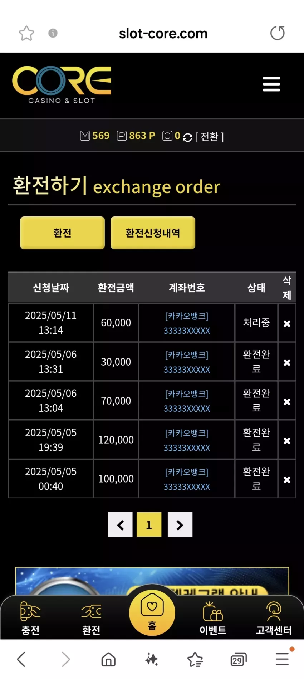
Task: Click the [ 전환 ] conversion link
Action: click(x=210, y=137)
